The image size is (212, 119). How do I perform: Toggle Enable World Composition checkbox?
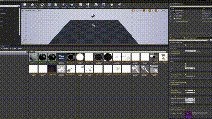[186, 64]
